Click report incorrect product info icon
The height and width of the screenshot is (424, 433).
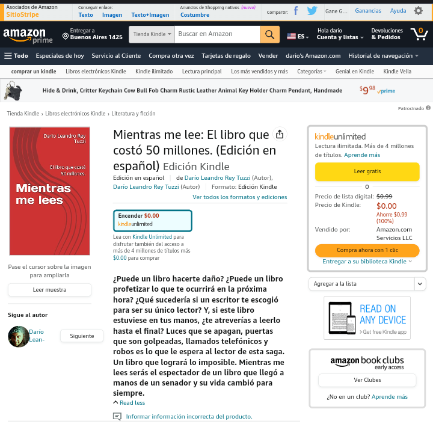tap(117, 416)
